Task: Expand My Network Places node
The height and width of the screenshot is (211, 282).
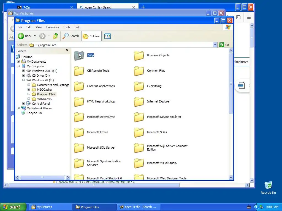Action: click(18, 108)
